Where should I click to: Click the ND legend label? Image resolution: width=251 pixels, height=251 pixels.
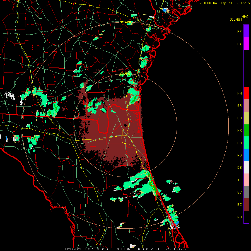coord(239,217)
